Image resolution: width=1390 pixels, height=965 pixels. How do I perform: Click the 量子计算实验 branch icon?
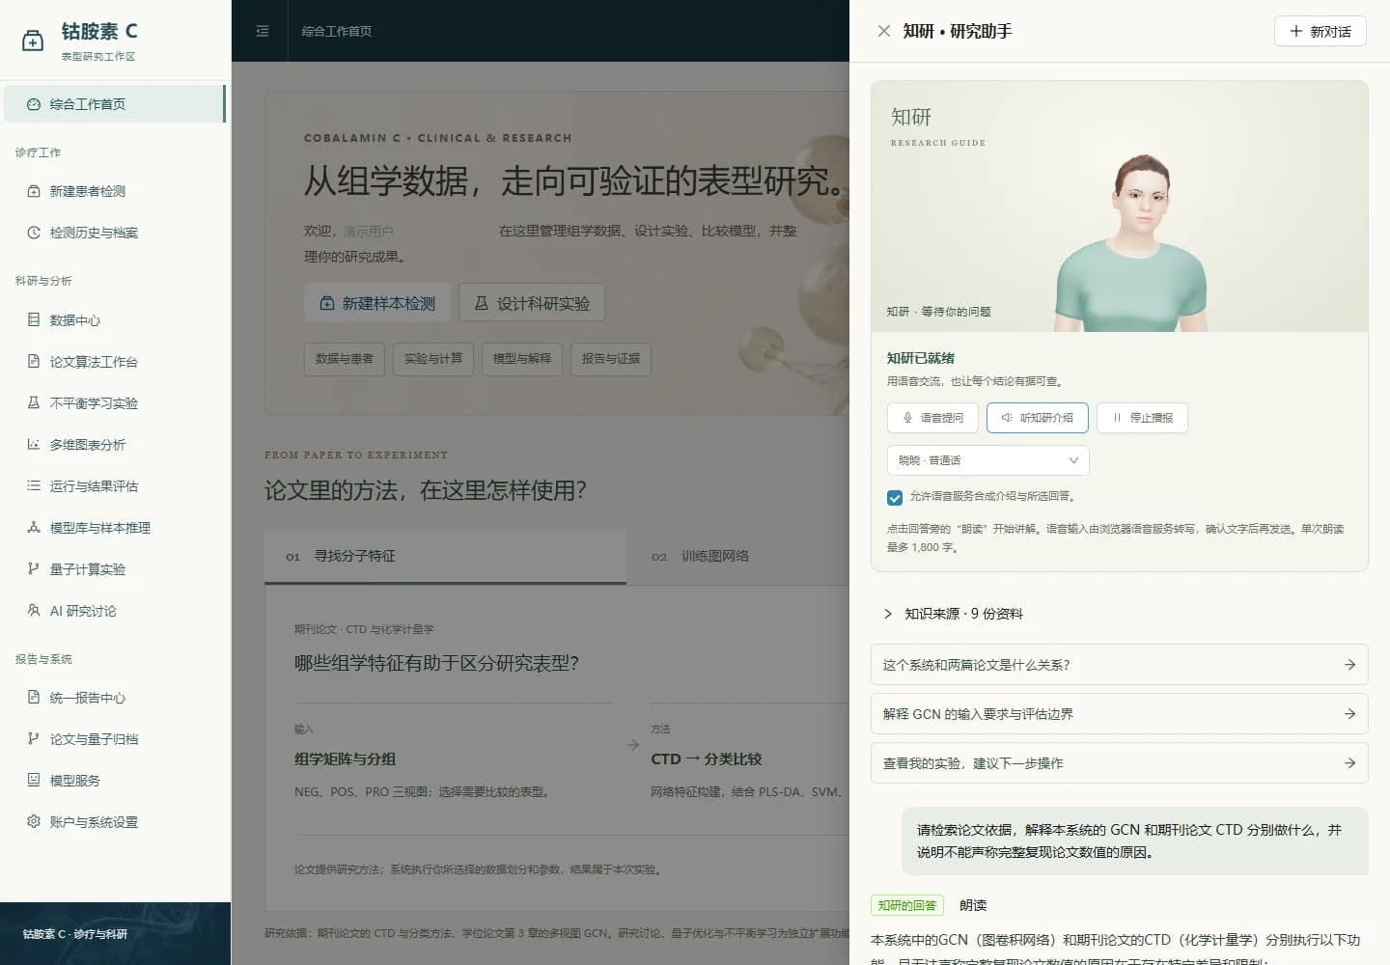[x=34, y=568]
